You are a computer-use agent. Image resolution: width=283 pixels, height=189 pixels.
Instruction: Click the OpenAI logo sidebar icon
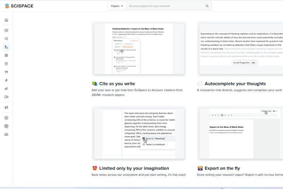tap(6, 126)
